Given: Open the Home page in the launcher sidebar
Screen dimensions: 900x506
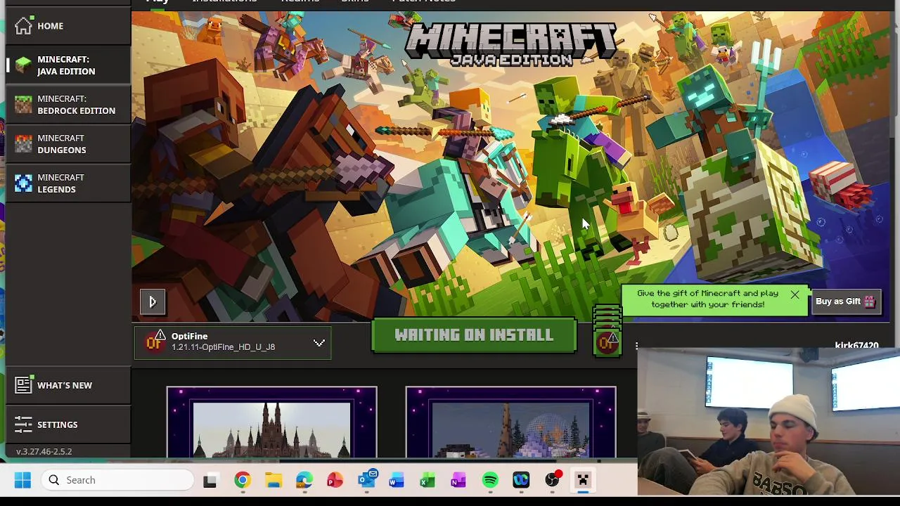Looking at the screenshot, I should (68, 26).
